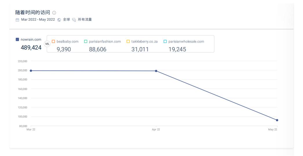Click the 31,011 visits value
This screenshot has height=156, width=303.
[x=140, y=49]
